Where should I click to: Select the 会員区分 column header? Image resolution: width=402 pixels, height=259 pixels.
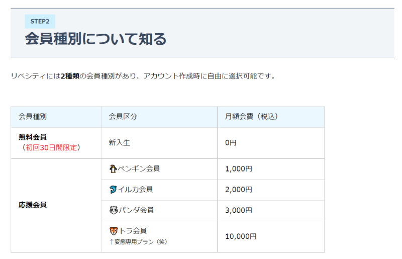123,117
